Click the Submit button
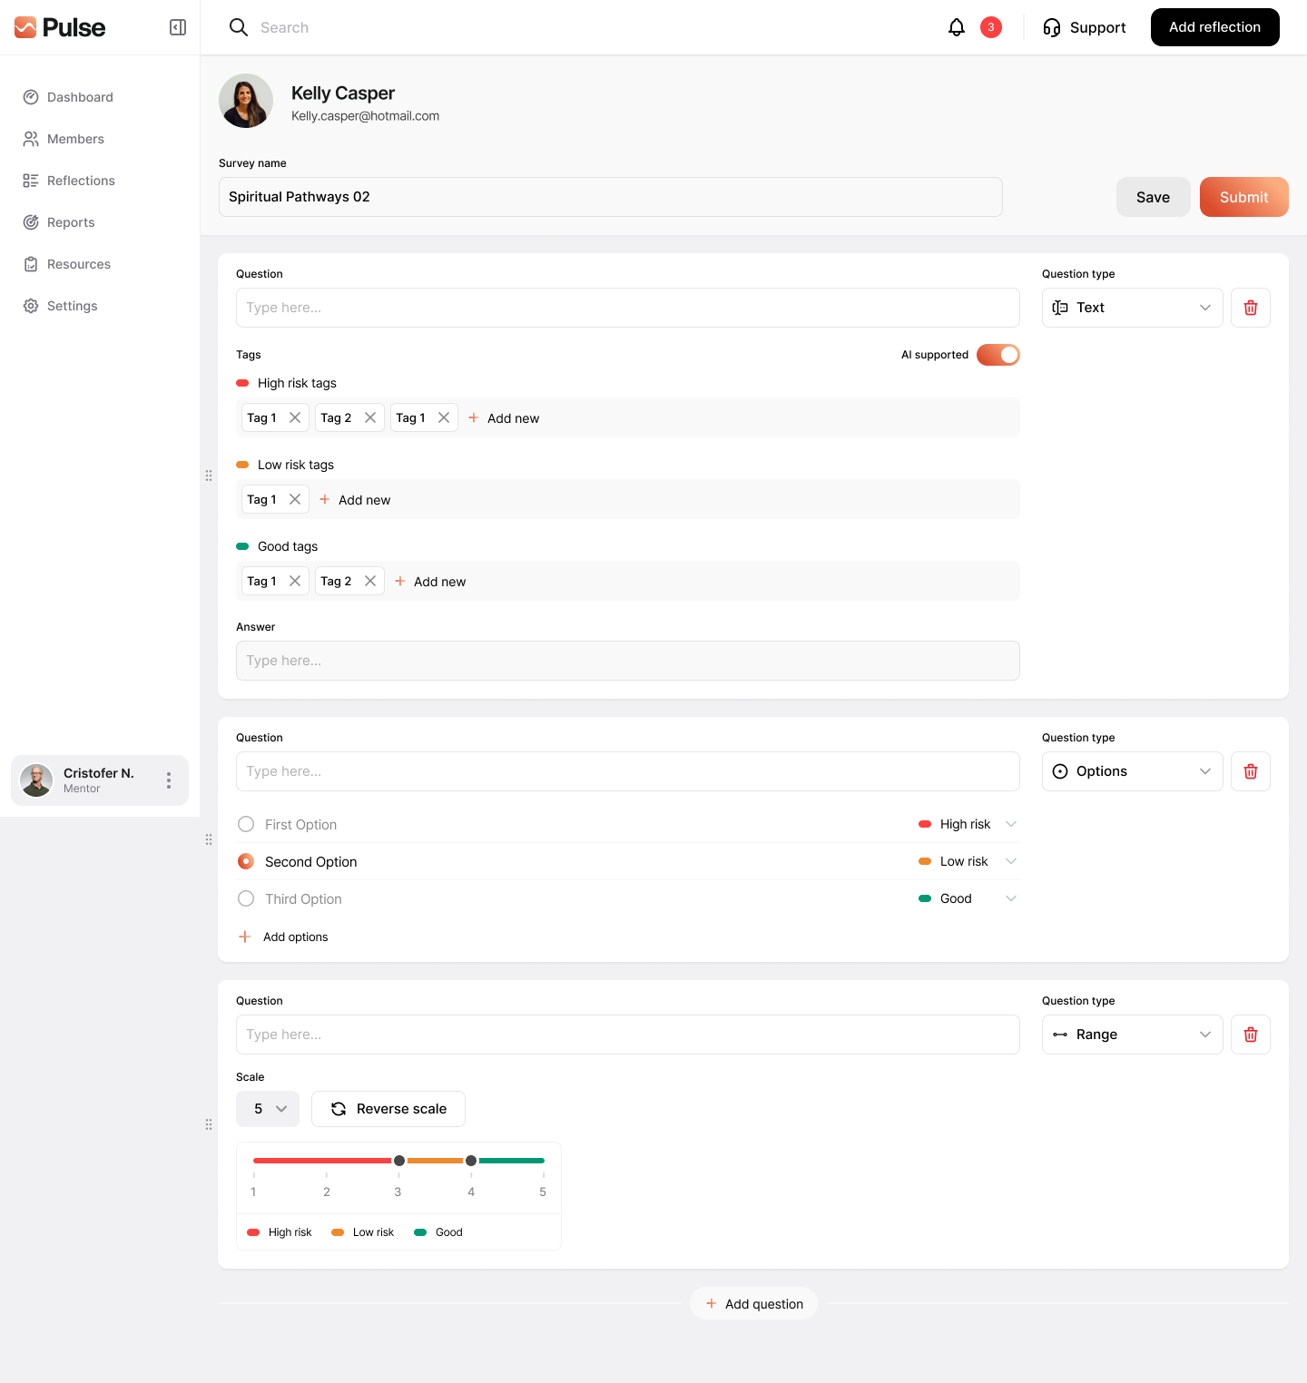The height and width of the screenshot is (1383, 1307). coord(1243,197)
